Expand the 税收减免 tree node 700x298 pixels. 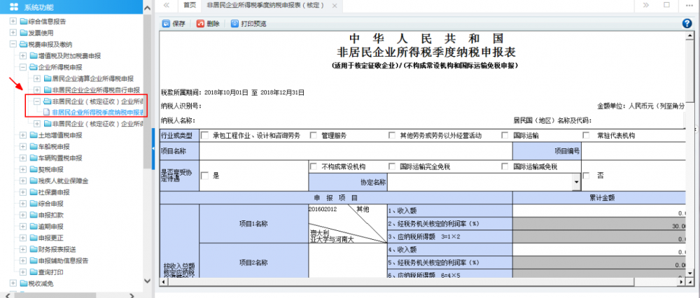coord(13,283)
